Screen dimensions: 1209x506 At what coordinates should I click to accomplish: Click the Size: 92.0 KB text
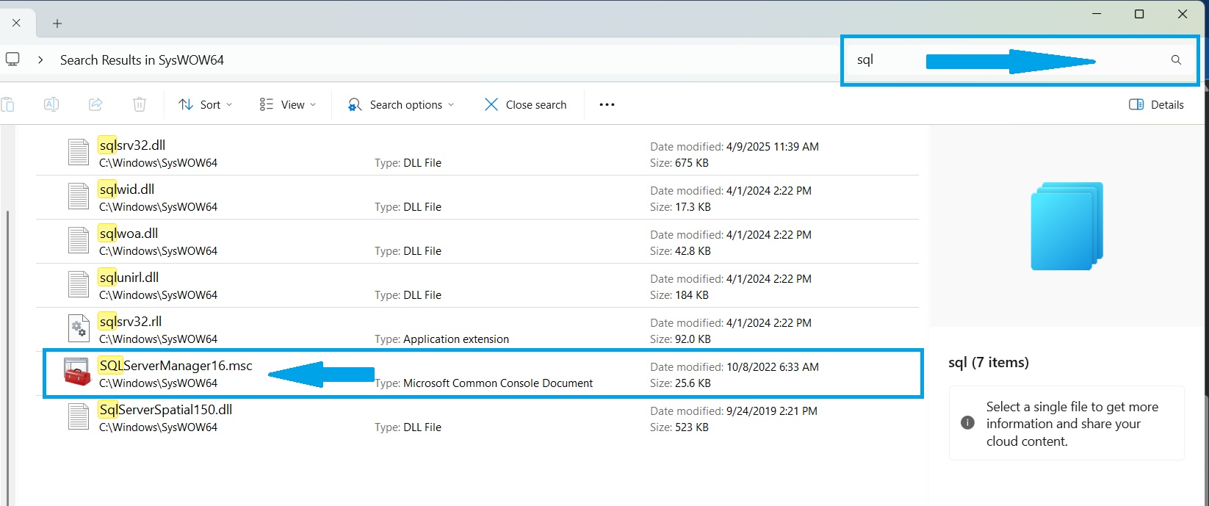tap(680, 339)
